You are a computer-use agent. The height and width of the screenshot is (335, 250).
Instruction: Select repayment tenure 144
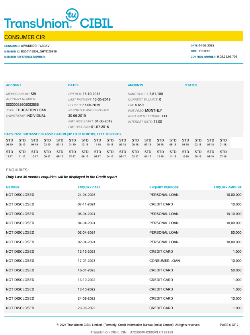(164, 116)
